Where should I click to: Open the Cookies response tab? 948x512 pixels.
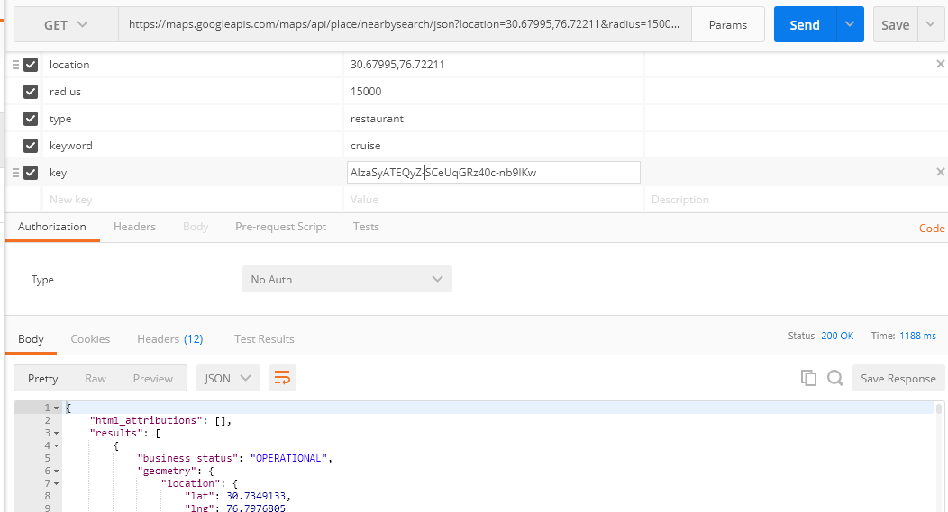(90, 339)
